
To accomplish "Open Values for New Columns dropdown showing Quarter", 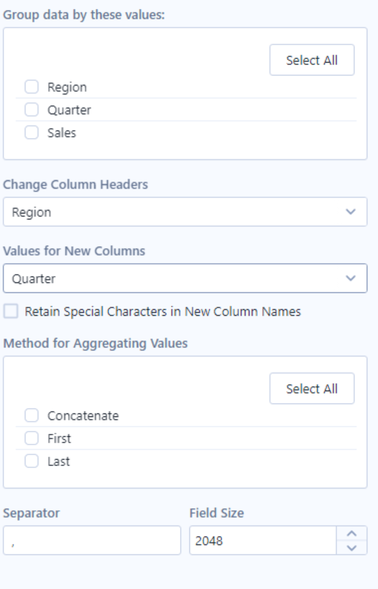I will tap(185, 278).
